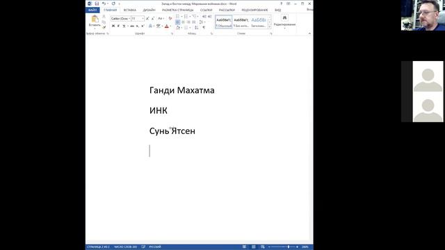Viewport: 445px width, 250px height.
Task: Place the cursor after the text Сунь Ятсен
Action: (x=195, y=131)
